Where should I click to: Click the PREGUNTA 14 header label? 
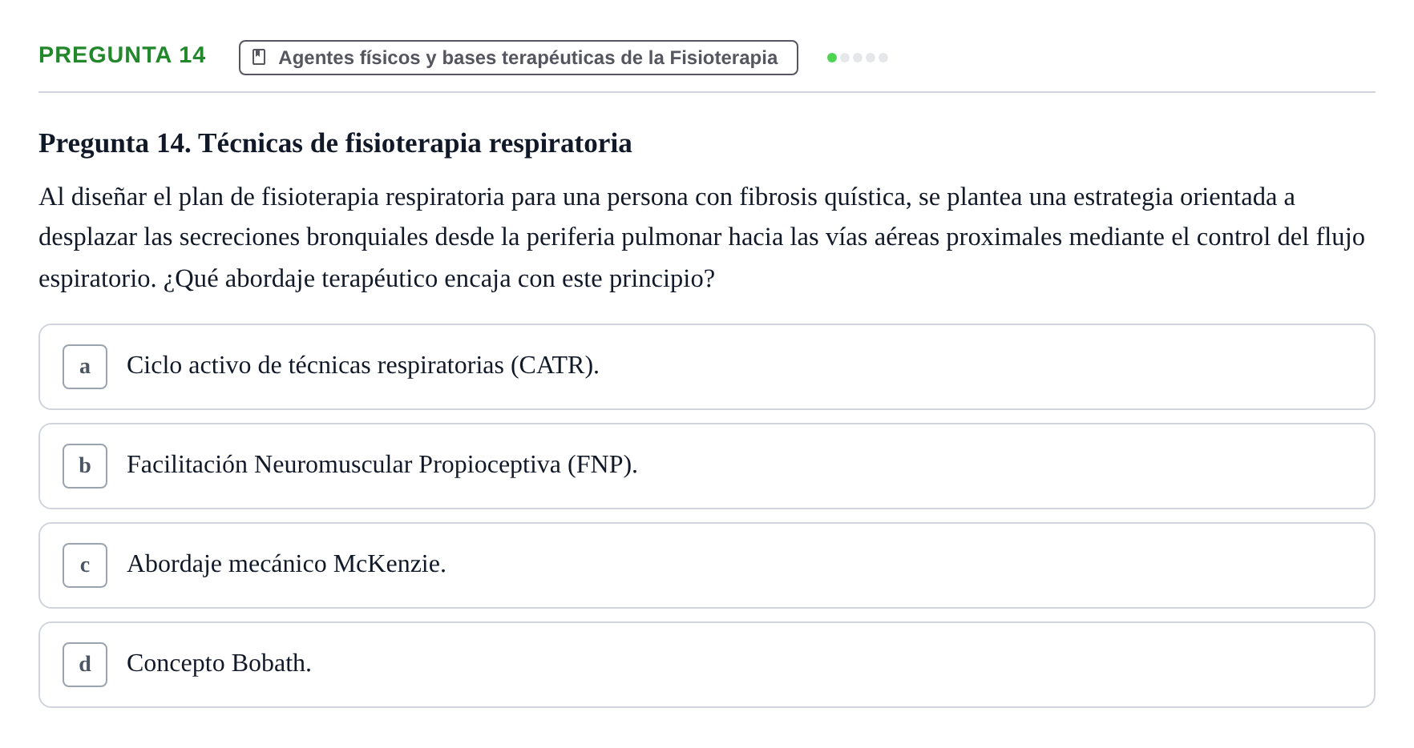click(x=122, y=54)
